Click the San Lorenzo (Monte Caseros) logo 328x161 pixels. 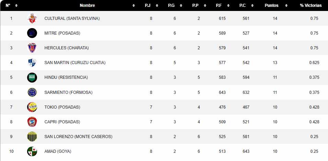[x=32, y=136]
